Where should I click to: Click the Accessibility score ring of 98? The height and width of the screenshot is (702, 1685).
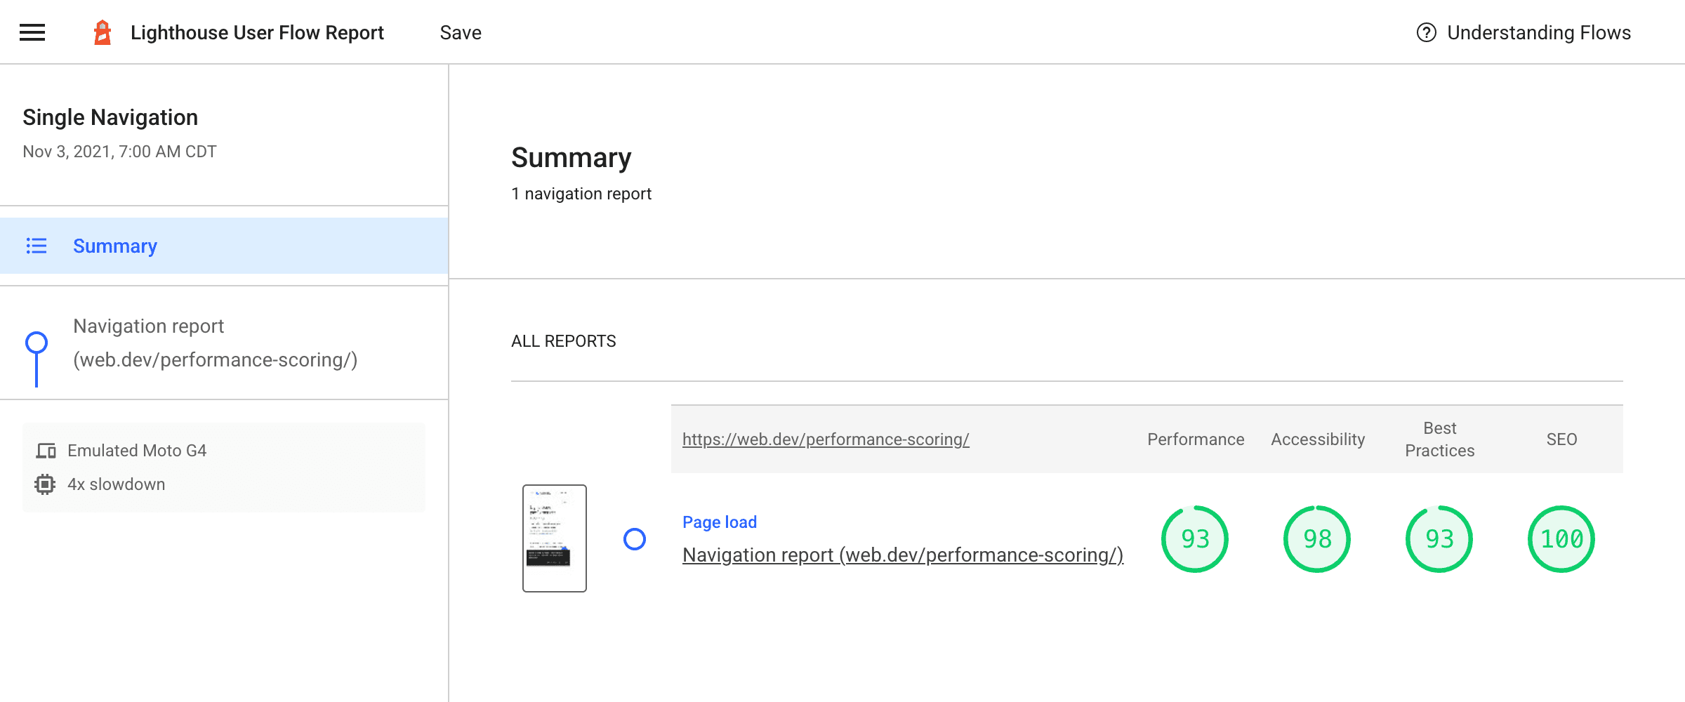1316,539
